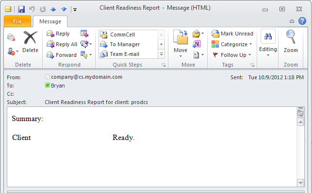Image resolution: width=312 pixels, height=193 pixels.
Task: Open Outlook Help question mark icon
Action: 302,21
